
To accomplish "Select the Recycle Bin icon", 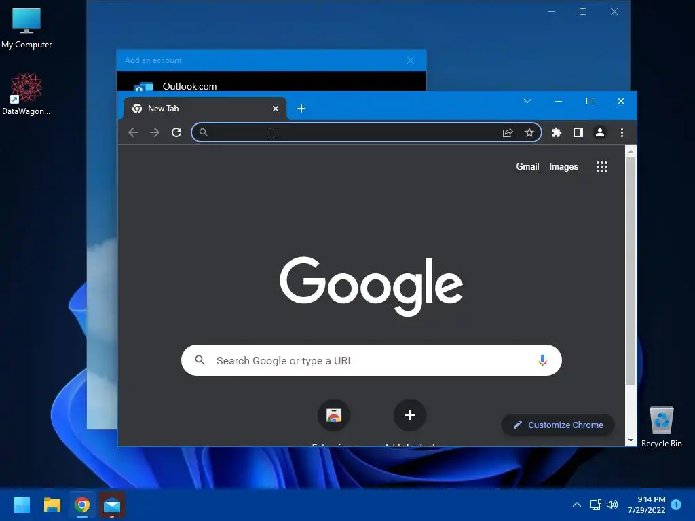I will pos(661,426).
